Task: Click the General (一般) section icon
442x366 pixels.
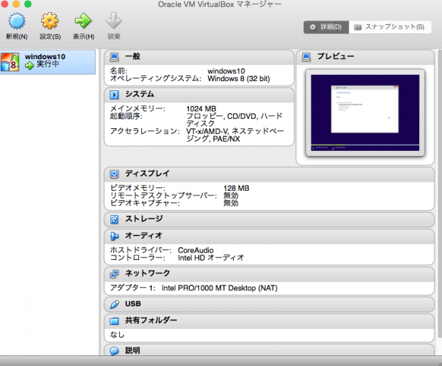Action: click(114, 57)
